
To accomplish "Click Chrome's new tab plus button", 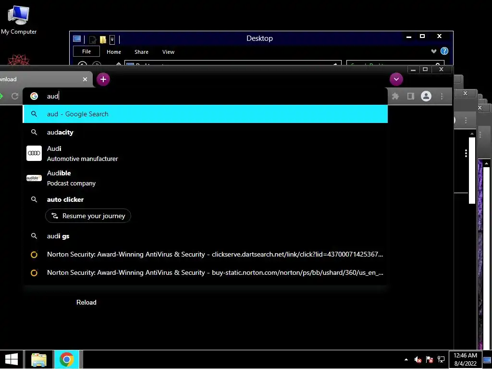I will (x=103, y=79).
